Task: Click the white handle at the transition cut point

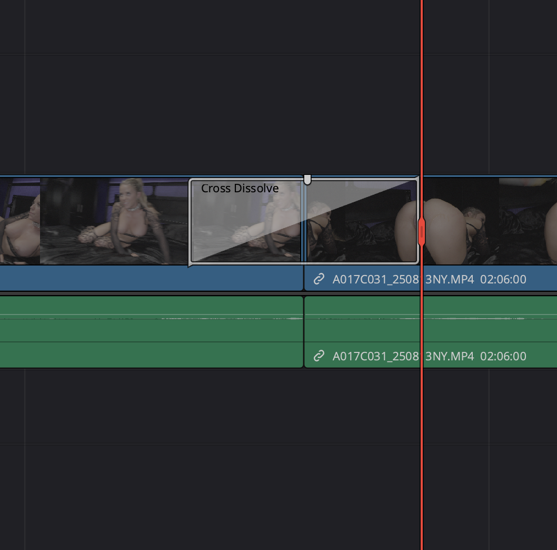Action: click(x=307, y=180)
